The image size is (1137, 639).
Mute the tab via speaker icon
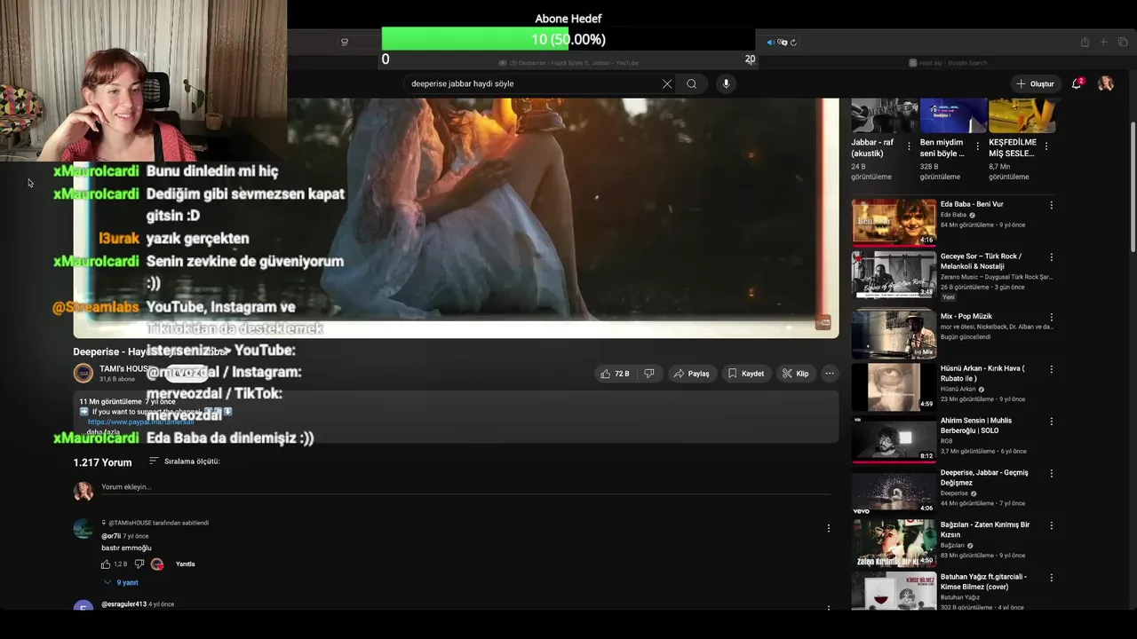click(770, 42)
